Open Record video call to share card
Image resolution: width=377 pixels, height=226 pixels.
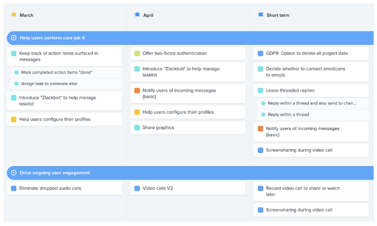311,191
